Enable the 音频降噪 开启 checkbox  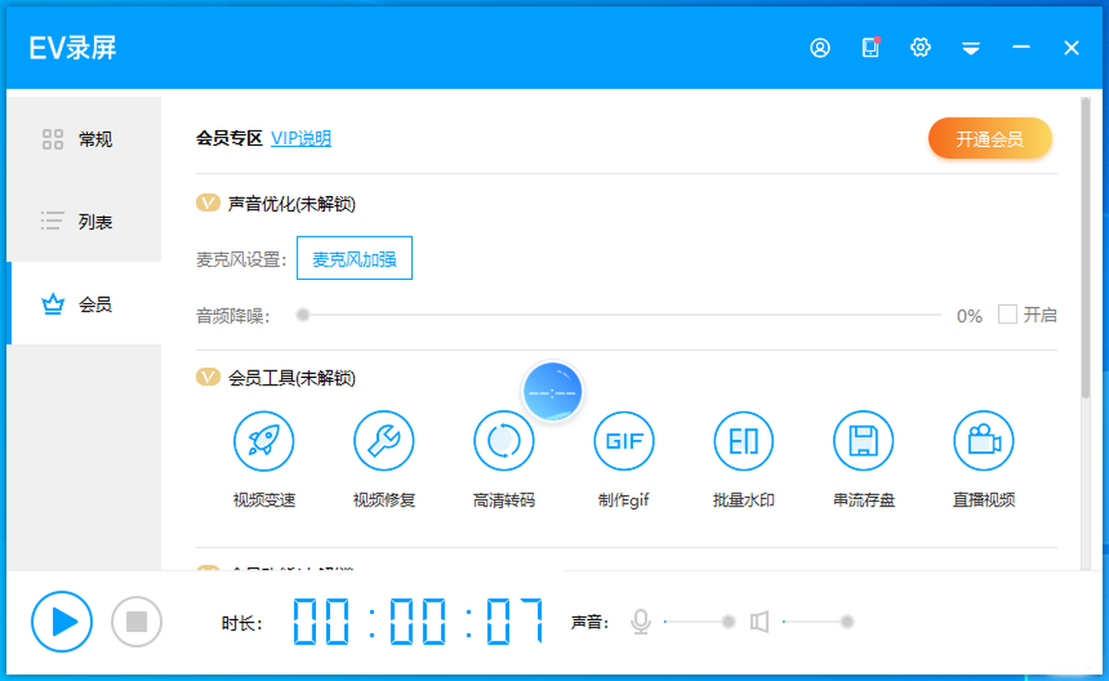pos(1007,315)
